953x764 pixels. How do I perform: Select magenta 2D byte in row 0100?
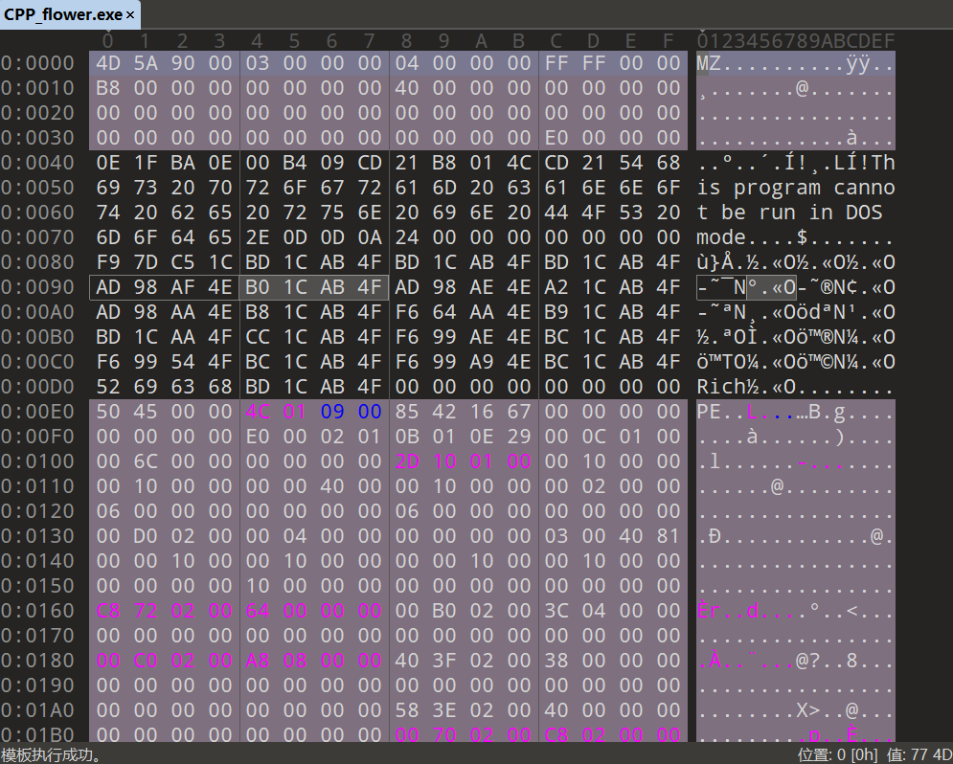(407, 461)
